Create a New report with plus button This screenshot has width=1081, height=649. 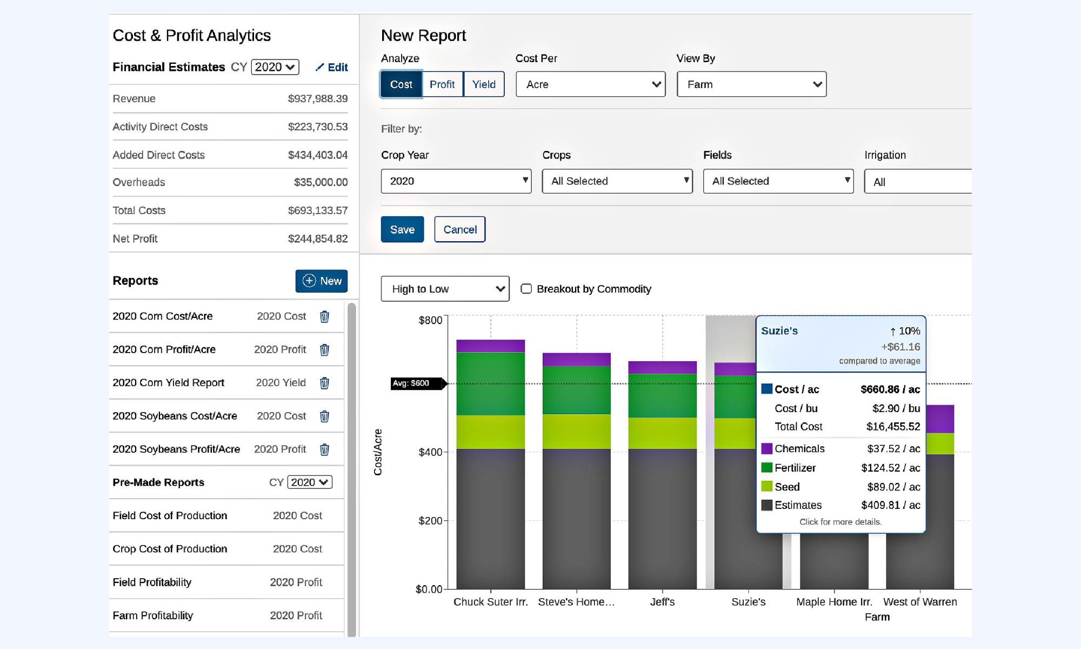322,281
